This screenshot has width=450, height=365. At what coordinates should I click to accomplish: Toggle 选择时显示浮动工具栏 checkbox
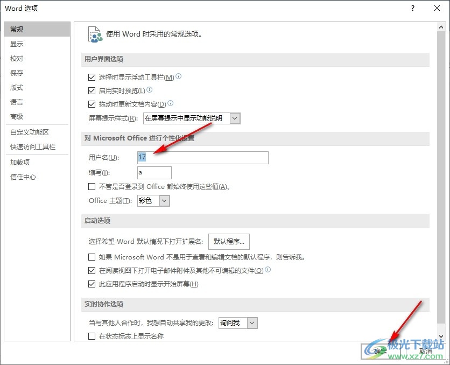pyautogui.click(x=92, y=77)
